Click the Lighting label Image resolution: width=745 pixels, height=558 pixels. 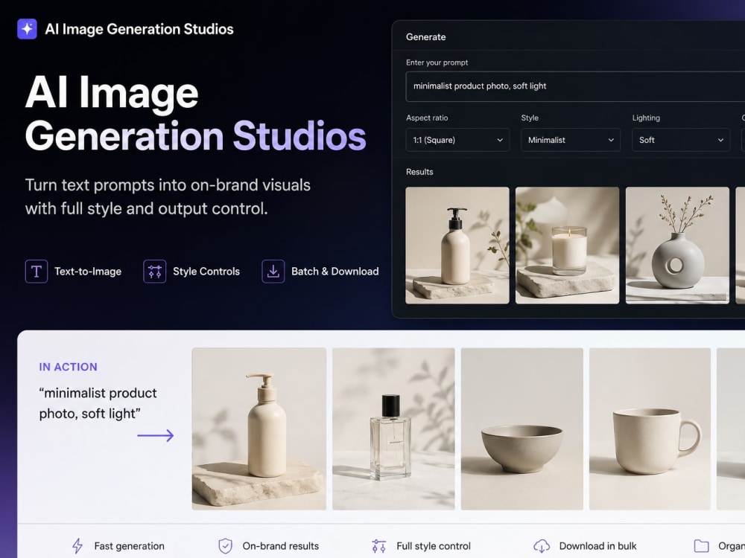[x=646, y=118]
